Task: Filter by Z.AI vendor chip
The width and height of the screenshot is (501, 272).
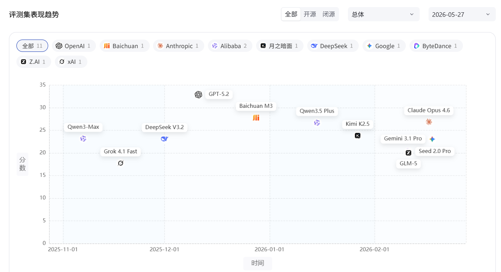Action: pos(34,62)
